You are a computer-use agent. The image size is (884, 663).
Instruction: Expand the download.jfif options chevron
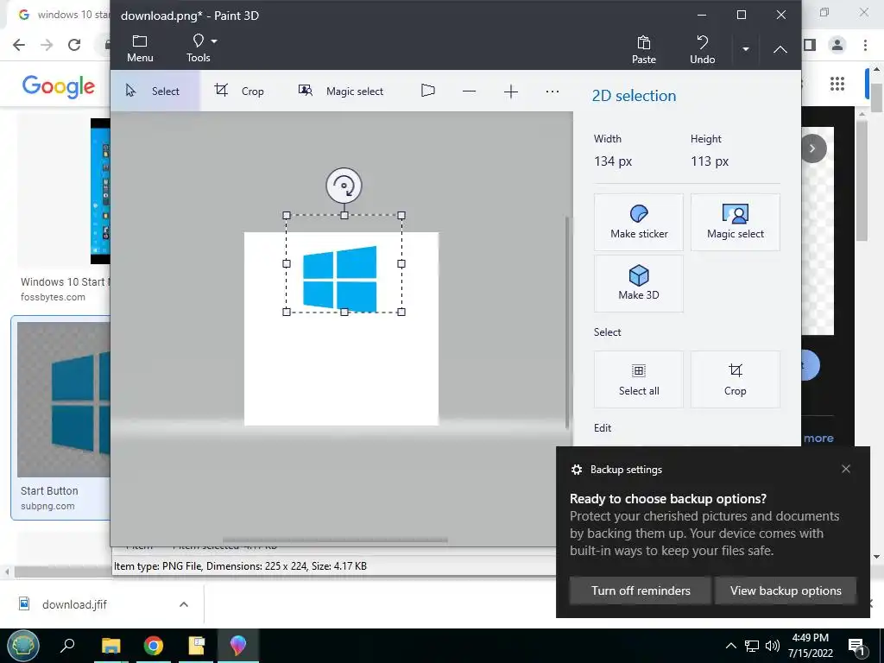pyautogui.click(x=183, y=604)
